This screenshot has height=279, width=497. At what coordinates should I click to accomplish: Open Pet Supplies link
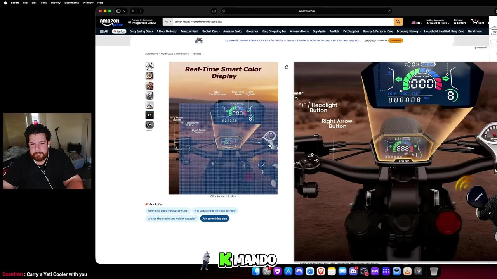coord(351,31)
